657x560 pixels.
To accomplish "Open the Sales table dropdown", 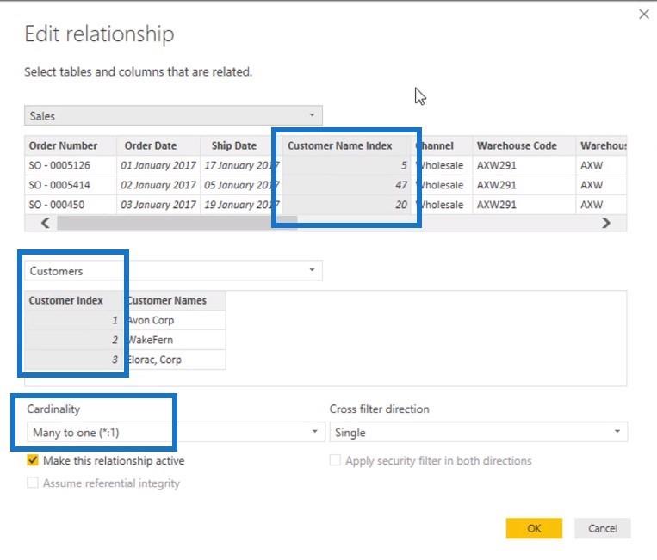I will tap(173, 115).
